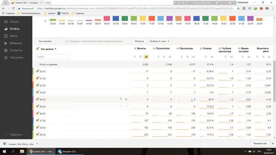Click chart icon under Отказы
This screenshot has width=276, height=155.
click(212, 57)
